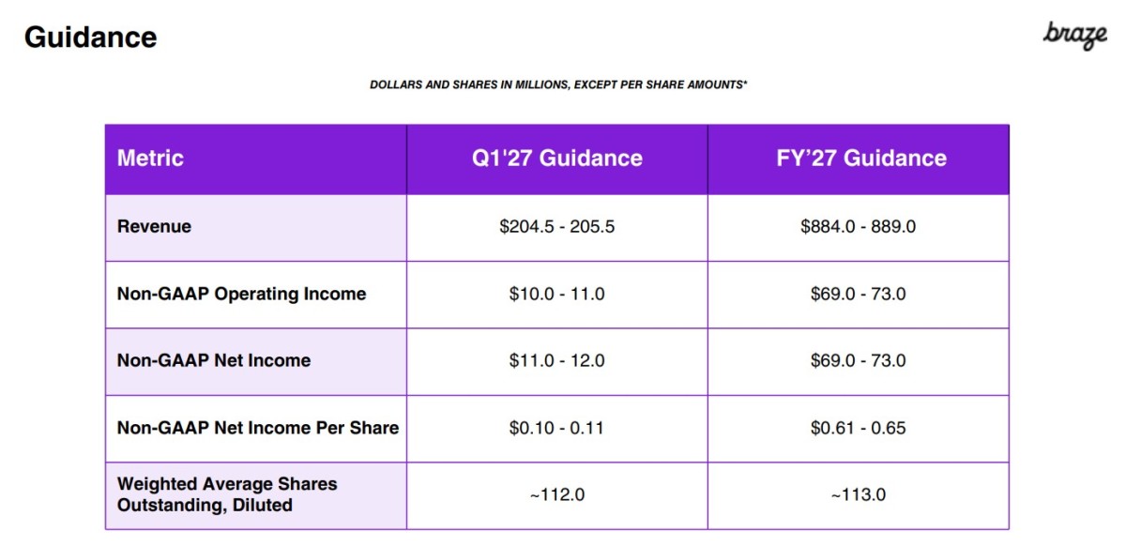1126x546 pixels.
Task: Select the Non-GAAP Net Income label
Action: [214, 360]
